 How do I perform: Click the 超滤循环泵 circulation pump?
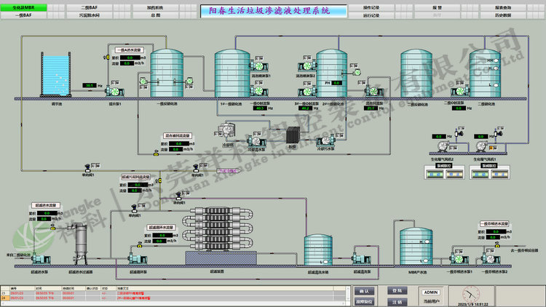[x=135, y=257]
